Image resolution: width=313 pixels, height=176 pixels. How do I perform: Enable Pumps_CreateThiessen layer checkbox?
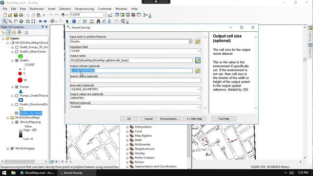[17, 96]
